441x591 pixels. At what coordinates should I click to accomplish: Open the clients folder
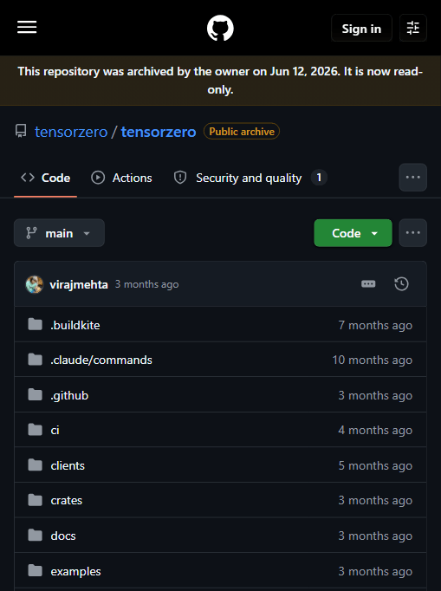point(68,466)
